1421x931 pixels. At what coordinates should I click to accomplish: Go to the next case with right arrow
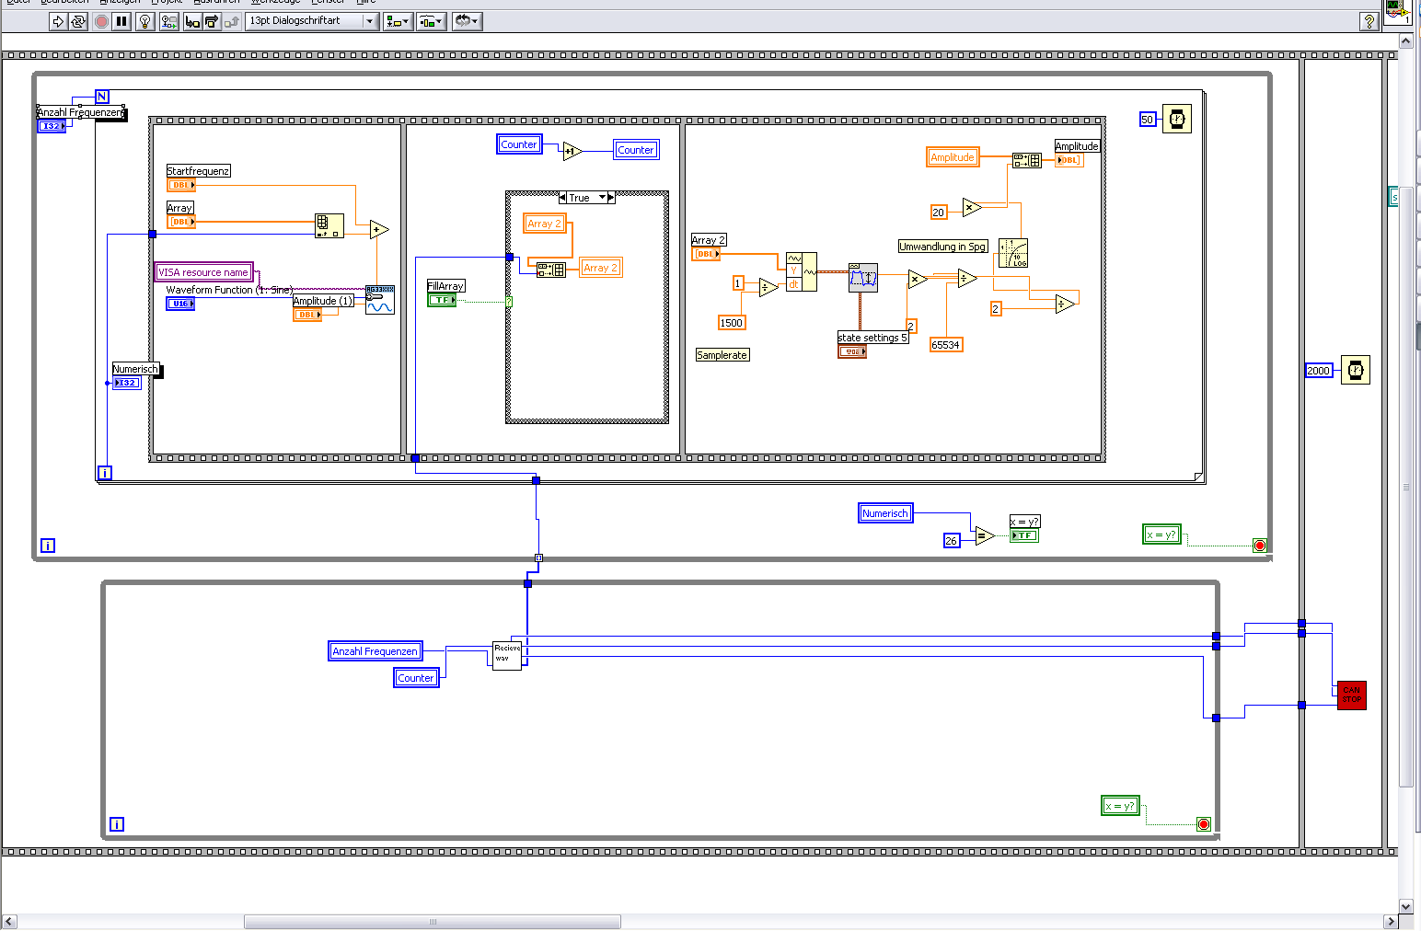[x=610, y=198]
